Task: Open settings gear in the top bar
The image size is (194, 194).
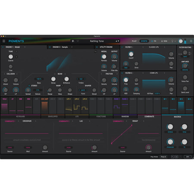Action: click(191, 41)
